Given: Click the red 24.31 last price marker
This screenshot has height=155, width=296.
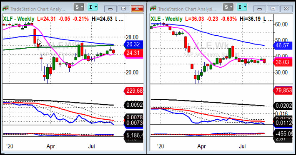Looking at the screenshot, I should tap(133, 53).
